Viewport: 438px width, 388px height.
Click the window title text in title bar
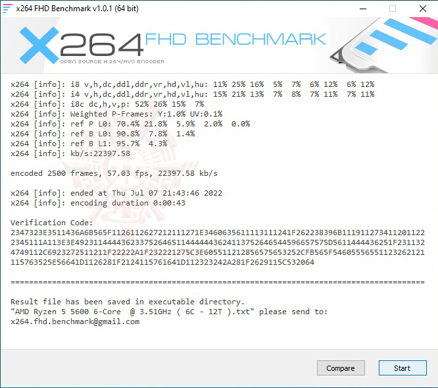(78, 9)
